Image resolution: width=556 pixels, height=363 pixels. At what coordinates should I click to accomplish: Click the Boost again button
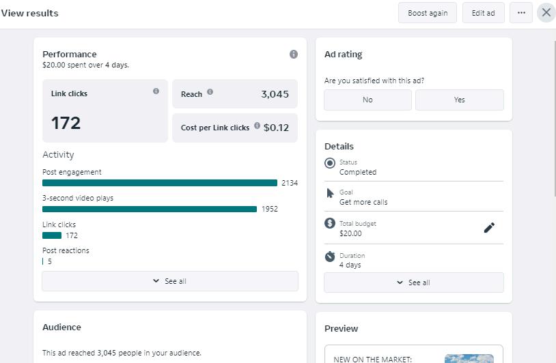[428, 13]
